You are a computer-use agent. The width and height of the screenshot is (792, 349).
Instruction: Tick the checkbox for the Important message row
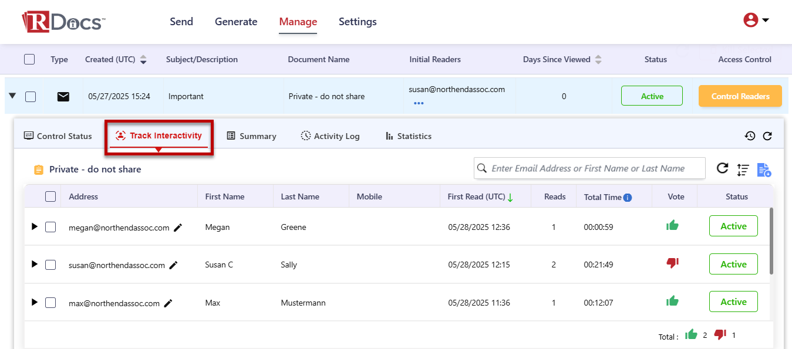tap(31, 97)
